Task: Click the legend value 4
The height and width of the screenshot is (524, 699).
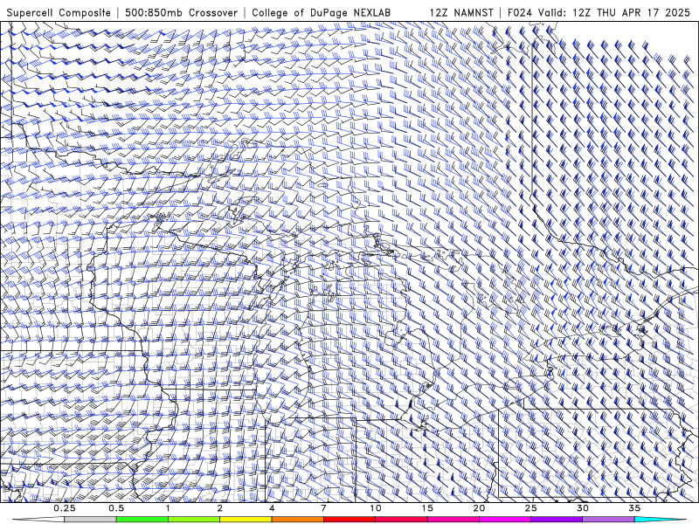Action: pyautogui.click(x=272, y=508)
